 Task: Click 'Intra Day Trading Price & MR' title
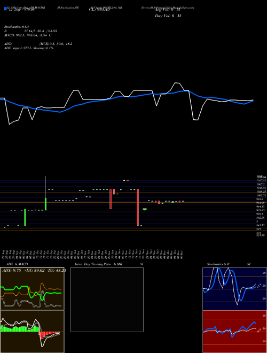(x=98, y=264)
